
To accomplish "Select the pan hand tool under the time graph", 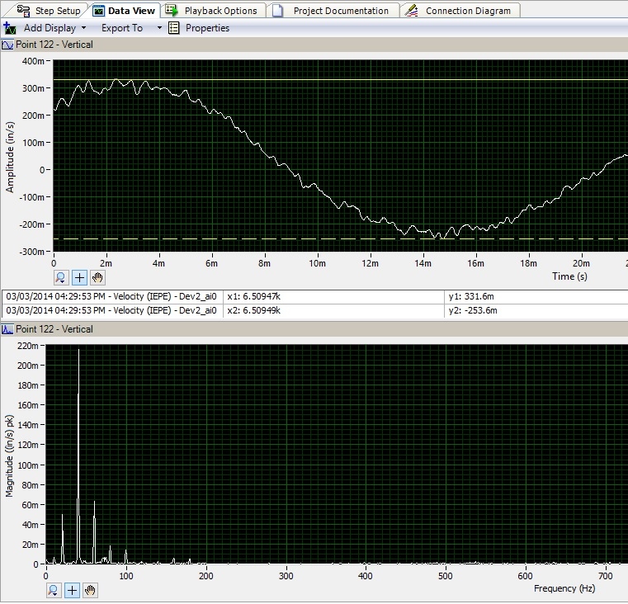I will pyautogui.click(x=98, y=278).
